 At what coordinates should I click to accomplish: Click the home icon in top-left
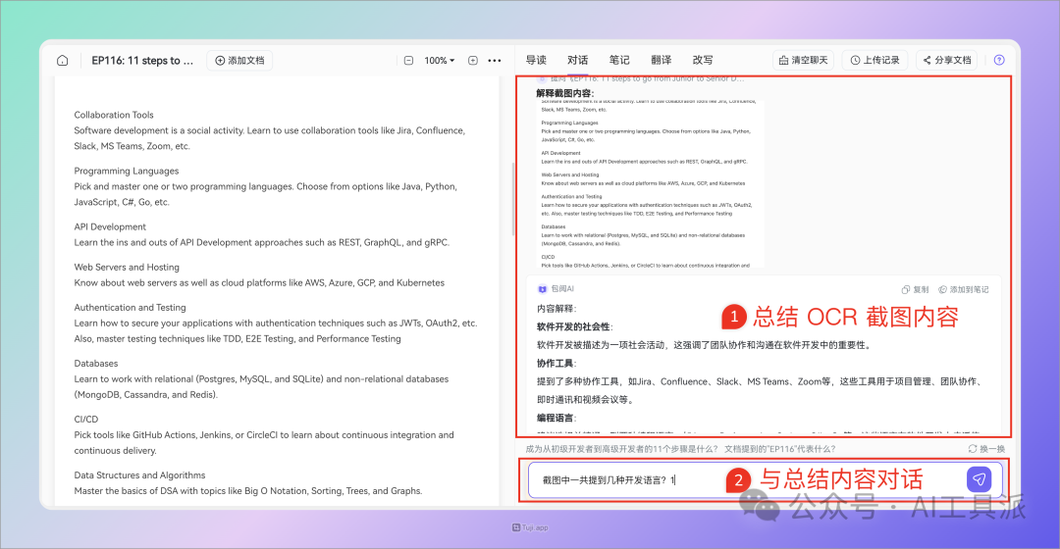click(63, 61)
